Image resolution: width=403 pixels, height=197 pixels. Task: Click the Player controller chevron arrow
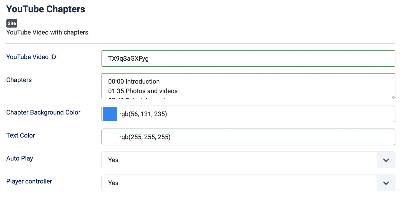[x=386, y=183]
